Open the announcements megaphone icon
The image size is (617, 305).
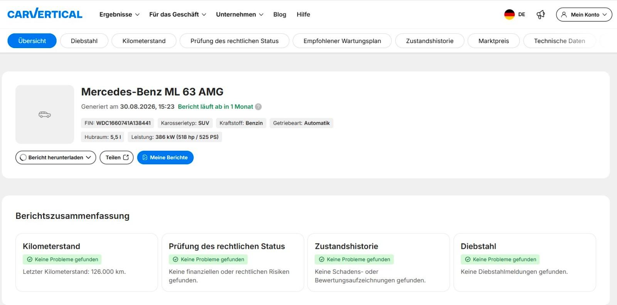(541, 15)
